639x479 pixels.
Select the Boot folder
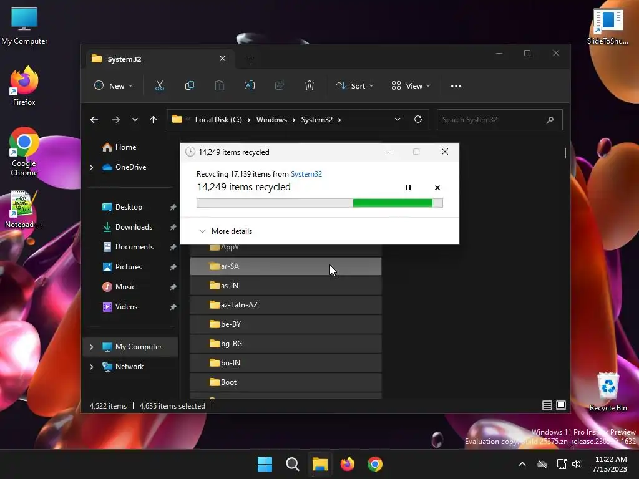(x=286, y=382)
